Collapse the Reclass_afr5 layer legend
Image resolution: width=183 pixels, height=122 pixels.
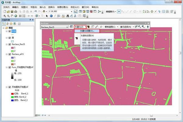point(7,54)
